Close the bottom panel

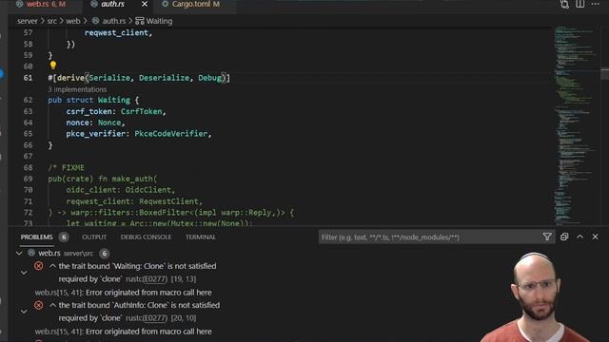(595, 237)
